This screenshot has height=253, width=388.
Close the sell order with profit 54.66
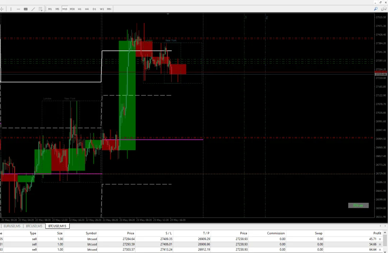pyautogui.click(x=380, y=244)
